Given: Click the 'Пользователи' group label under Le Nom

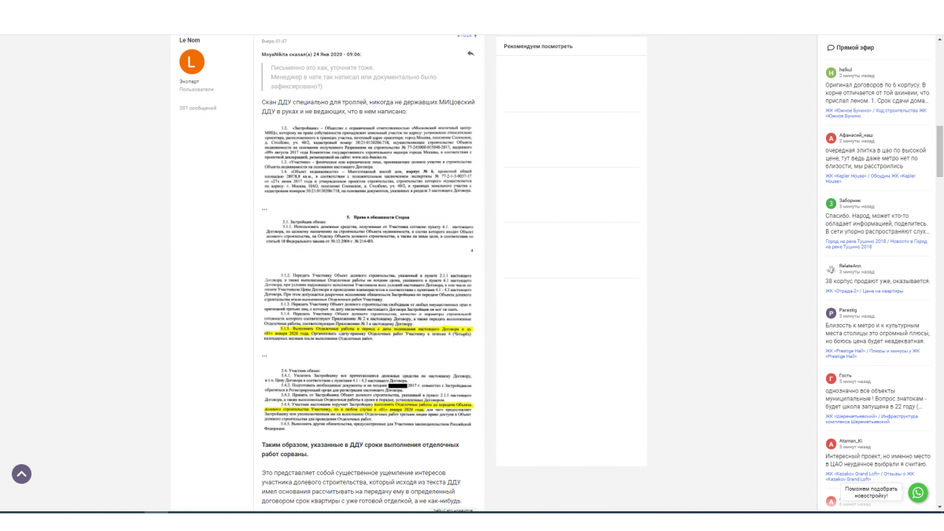Looking at the screenshot, I should point(196,90).
